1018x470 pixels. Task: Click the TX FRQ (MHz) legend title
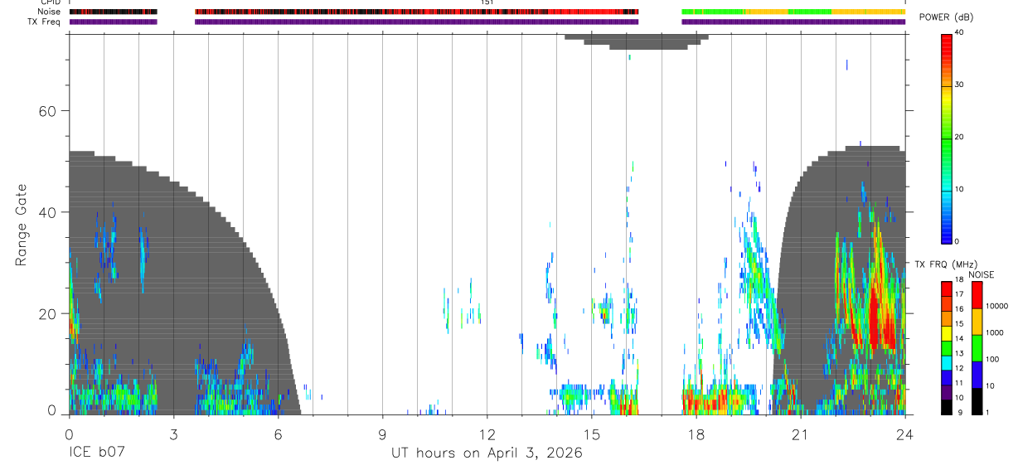tap(946, 264)
